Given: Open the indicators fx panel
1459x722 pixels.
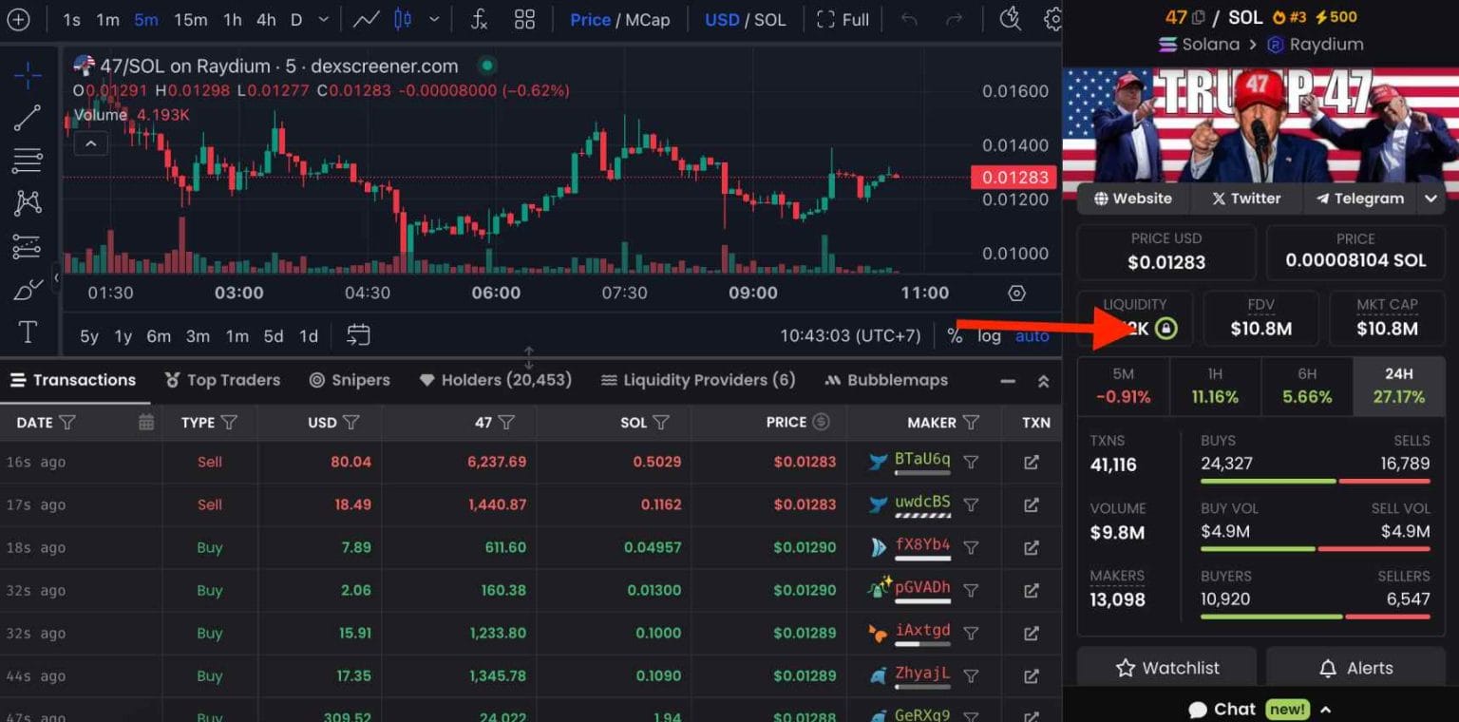Looking at the screenshot, I should click(x=478, y=19).
